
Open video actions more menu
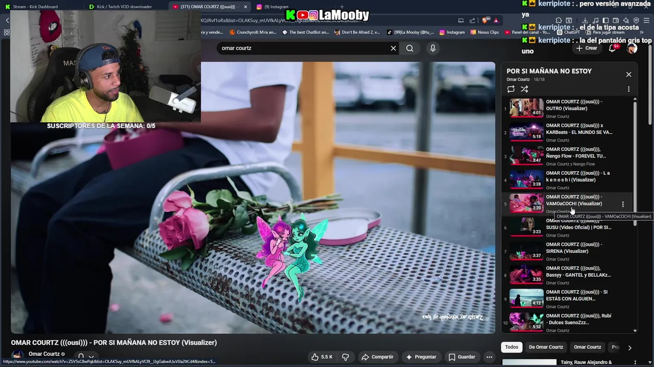[x=489, y=357]
